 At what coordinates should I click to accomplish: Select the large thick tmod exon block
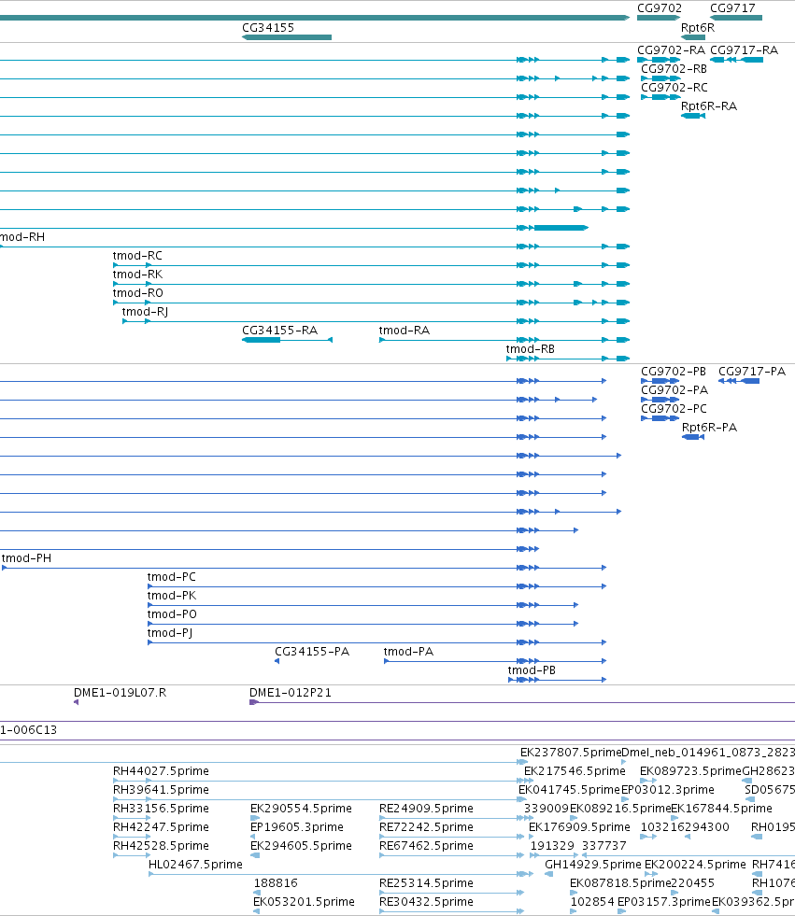(x=561, y=228)
